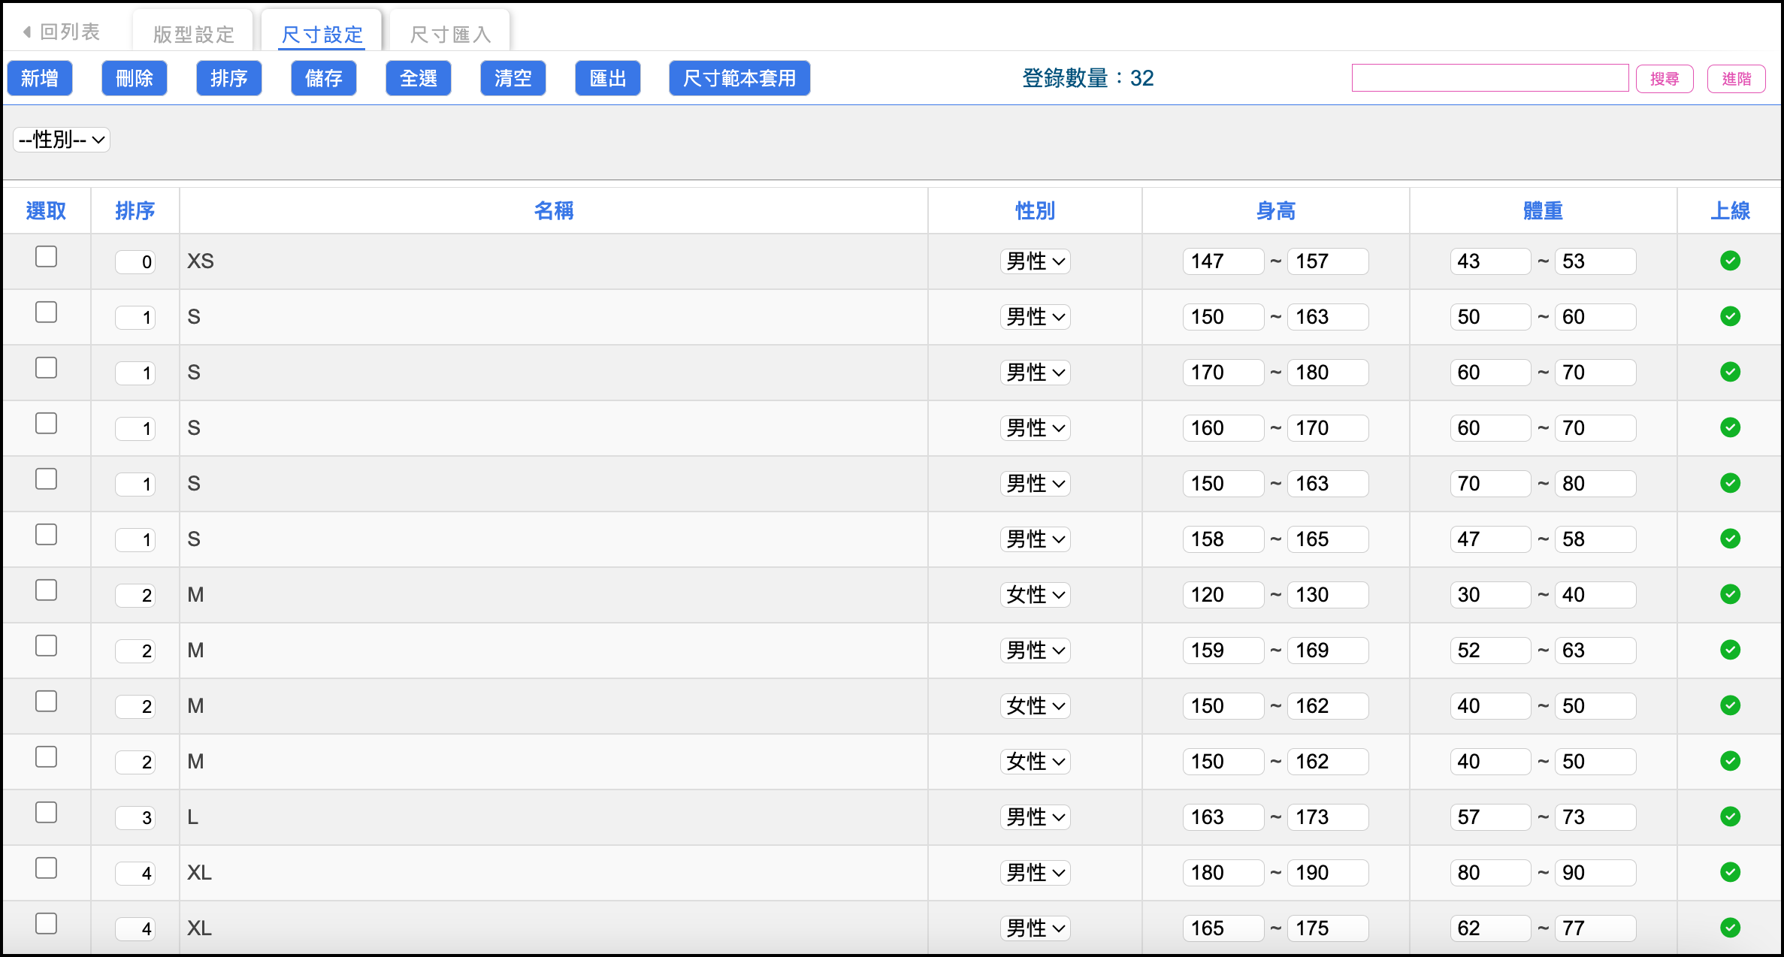Open the --性別-- filter dropdown
1784x957 pixels.
[x=62, y=140]
